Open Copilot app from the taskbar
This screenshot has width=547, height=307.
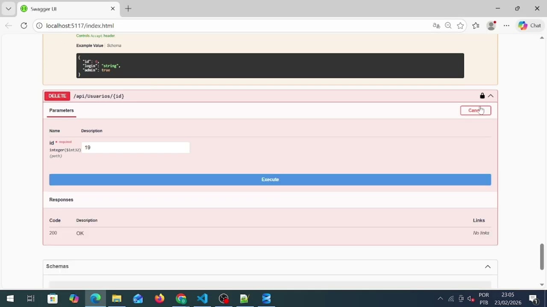click(74, 298)
